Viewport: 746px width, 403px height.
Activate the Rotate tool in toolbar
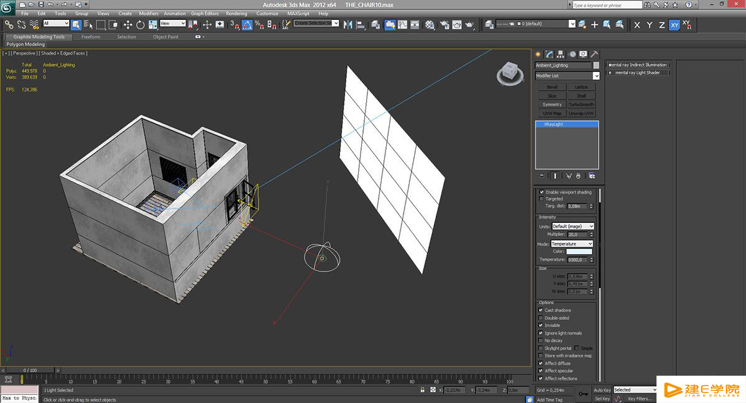click(x=140, y=25)
